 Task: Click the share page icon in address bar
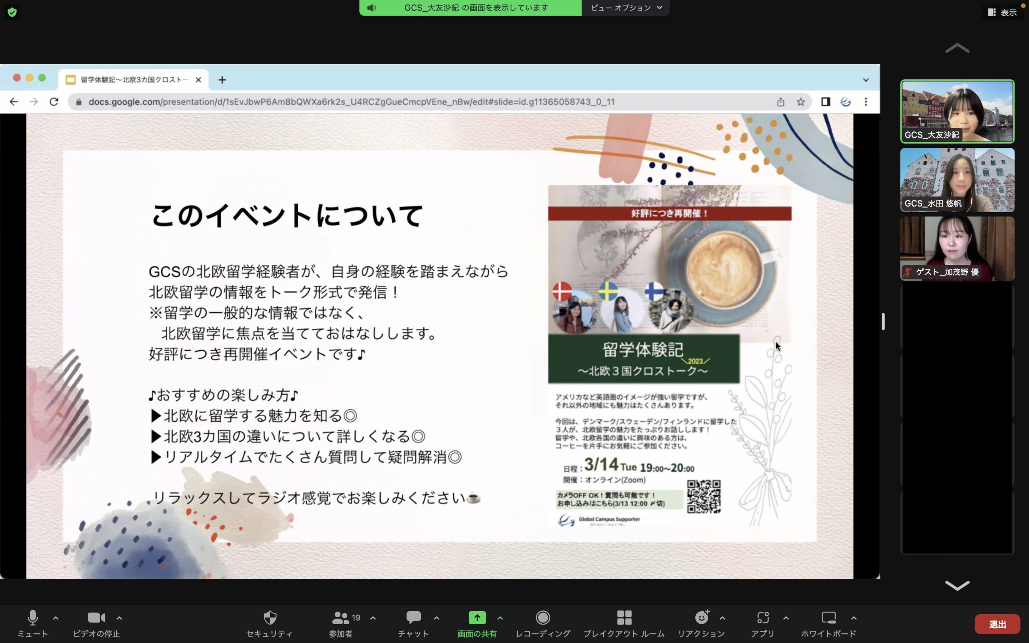(781, 102)
